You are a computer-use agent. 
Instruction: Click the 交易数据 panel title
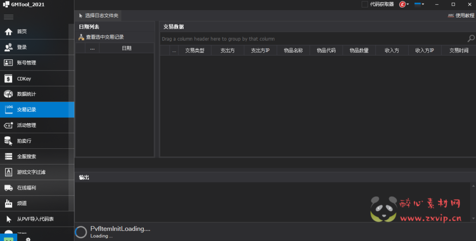[173, 26]
